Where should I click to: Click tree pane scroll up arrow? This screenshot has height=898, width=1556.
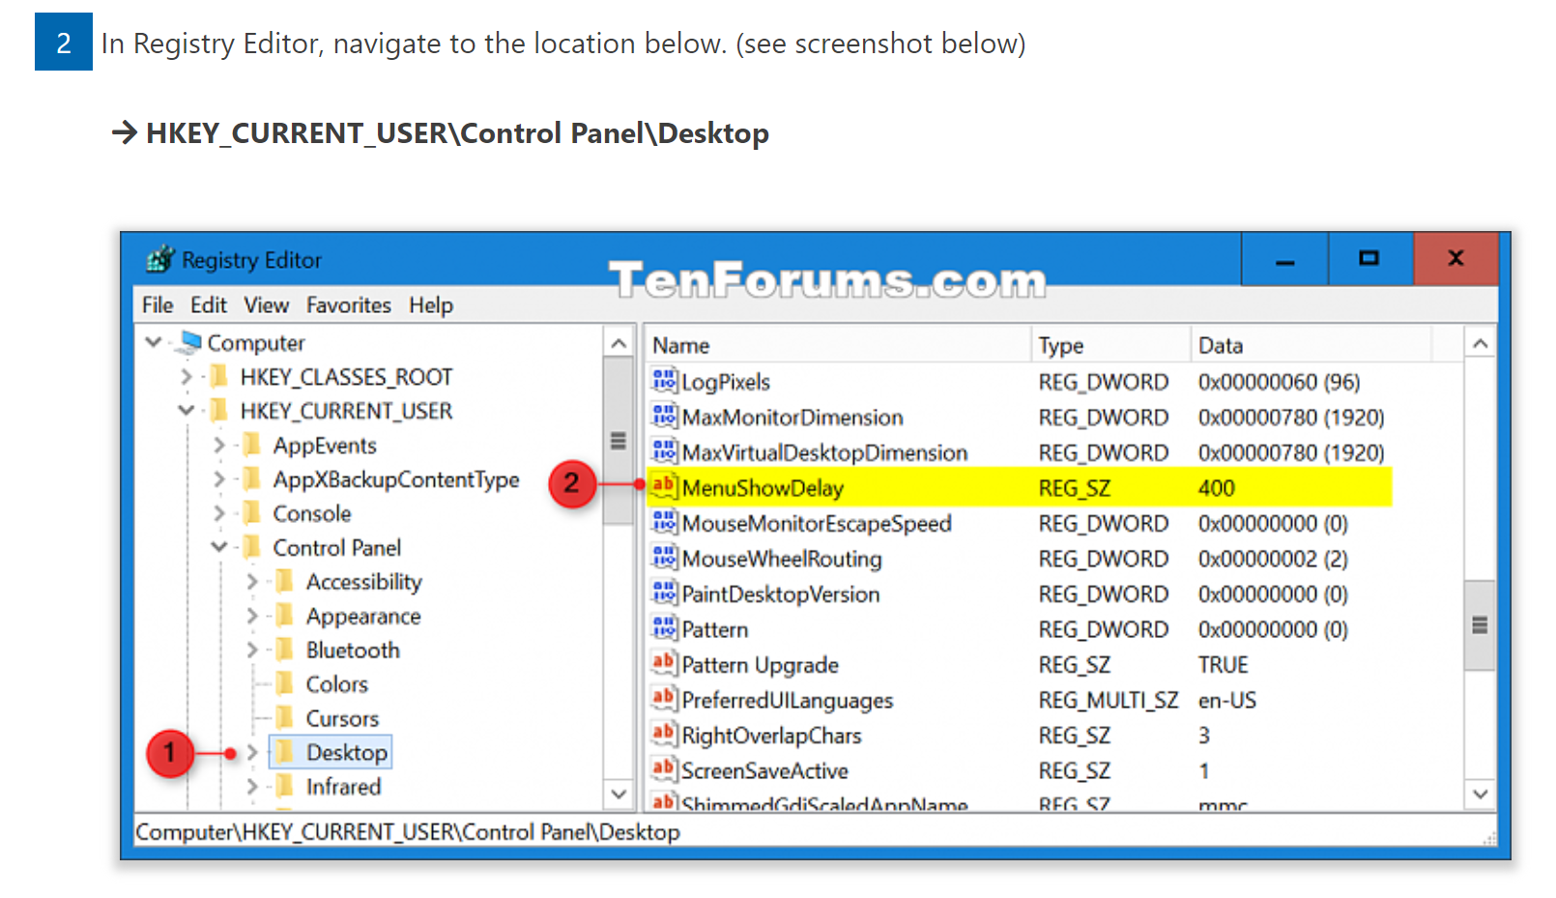click(x=620, y=343)
